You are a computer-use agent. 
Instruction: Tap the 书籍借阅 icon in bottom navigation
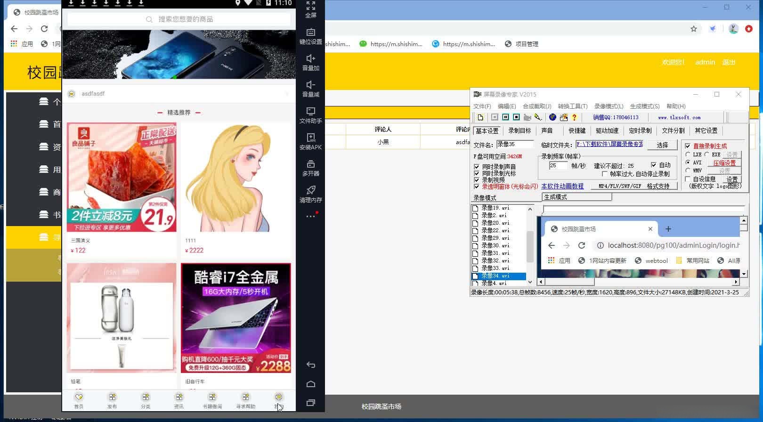pyautogui.click(x=212, y=397)
